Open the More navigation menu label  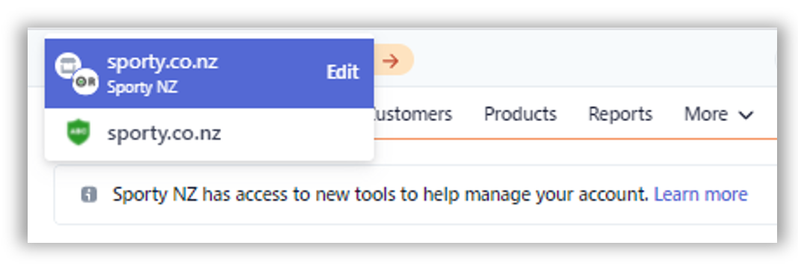706,114
